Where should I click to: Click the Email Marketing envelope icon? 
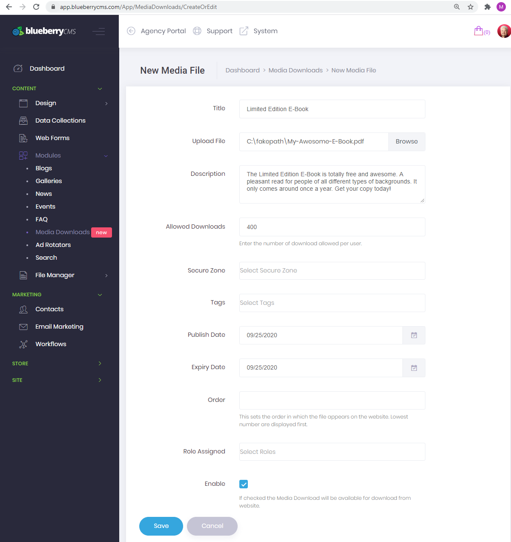pos(23,327)
